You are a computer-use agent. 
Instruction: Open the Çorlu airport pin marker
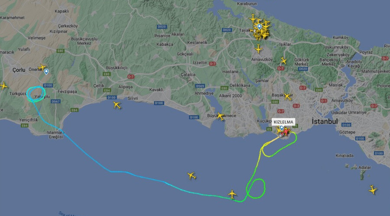(46, 72)
